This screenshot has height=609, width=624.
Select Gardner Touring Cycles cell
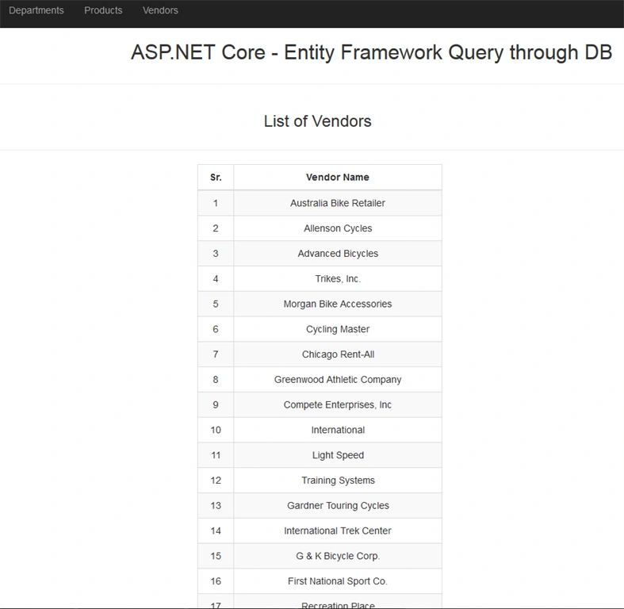pos(338,505)
